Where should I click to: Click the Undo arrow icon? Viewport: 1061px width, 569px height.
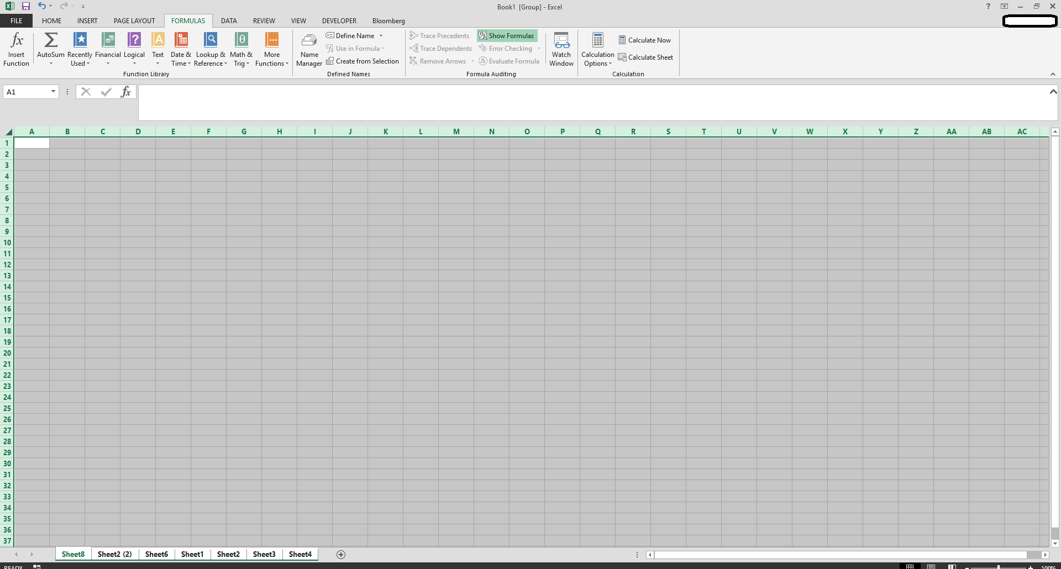41,6
